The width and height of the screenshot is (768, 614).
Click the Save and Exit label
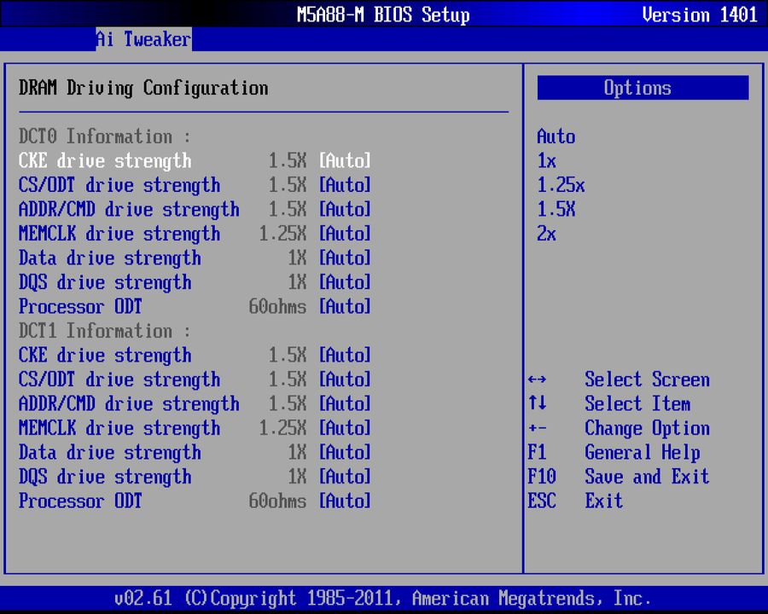pyautogui.click(x=647, y=477)
